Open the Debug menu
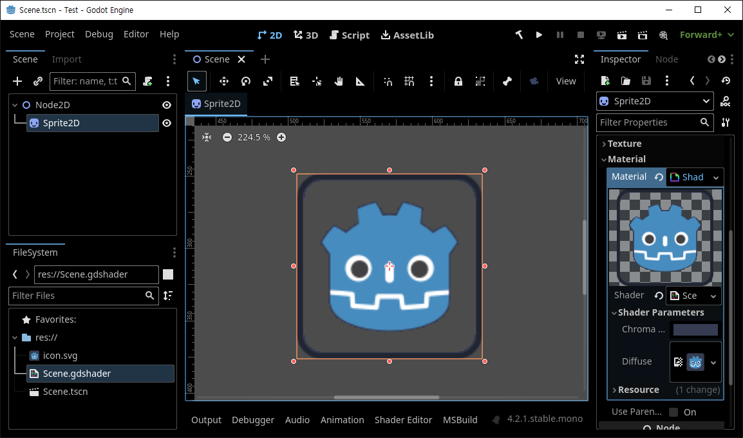The height and width of the screenshot is (438, 743). click(x=99, y=35)
